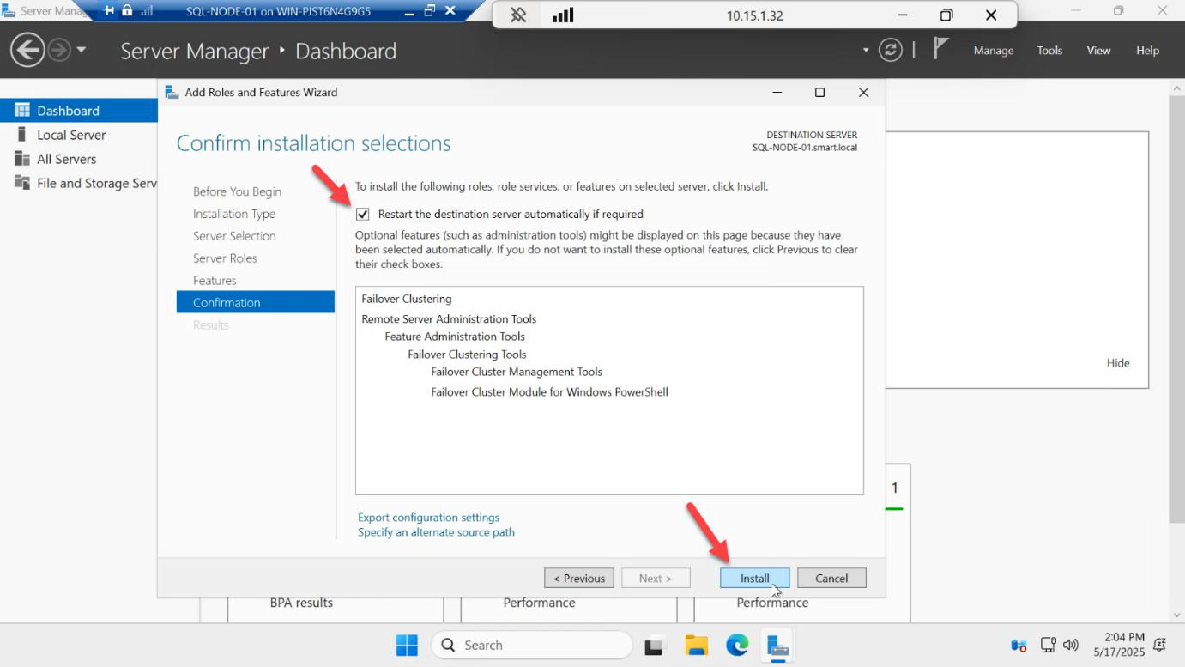
Task: Click the wizard title bar icon
Action: pos(172,93)
